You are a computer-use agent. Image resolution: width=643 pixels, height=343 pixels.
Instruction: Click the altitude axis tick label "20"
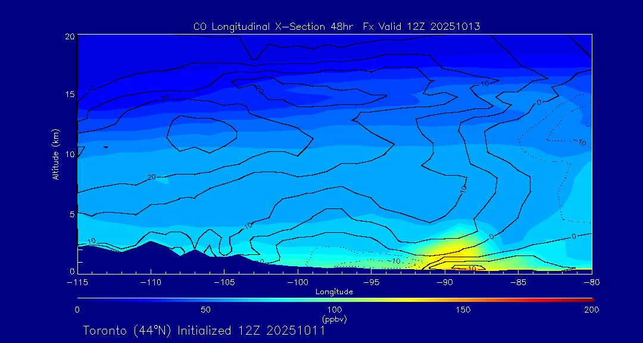coord(70,36)
